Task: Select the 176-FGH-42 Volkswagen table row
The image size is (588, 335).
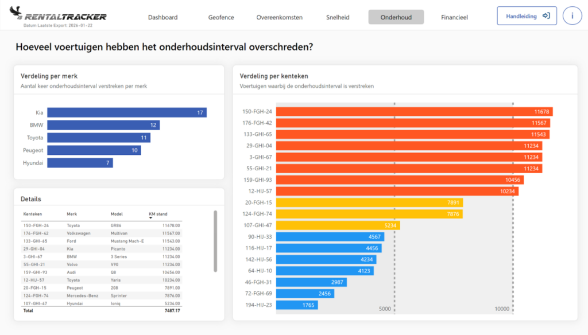Action: (102, 233)
